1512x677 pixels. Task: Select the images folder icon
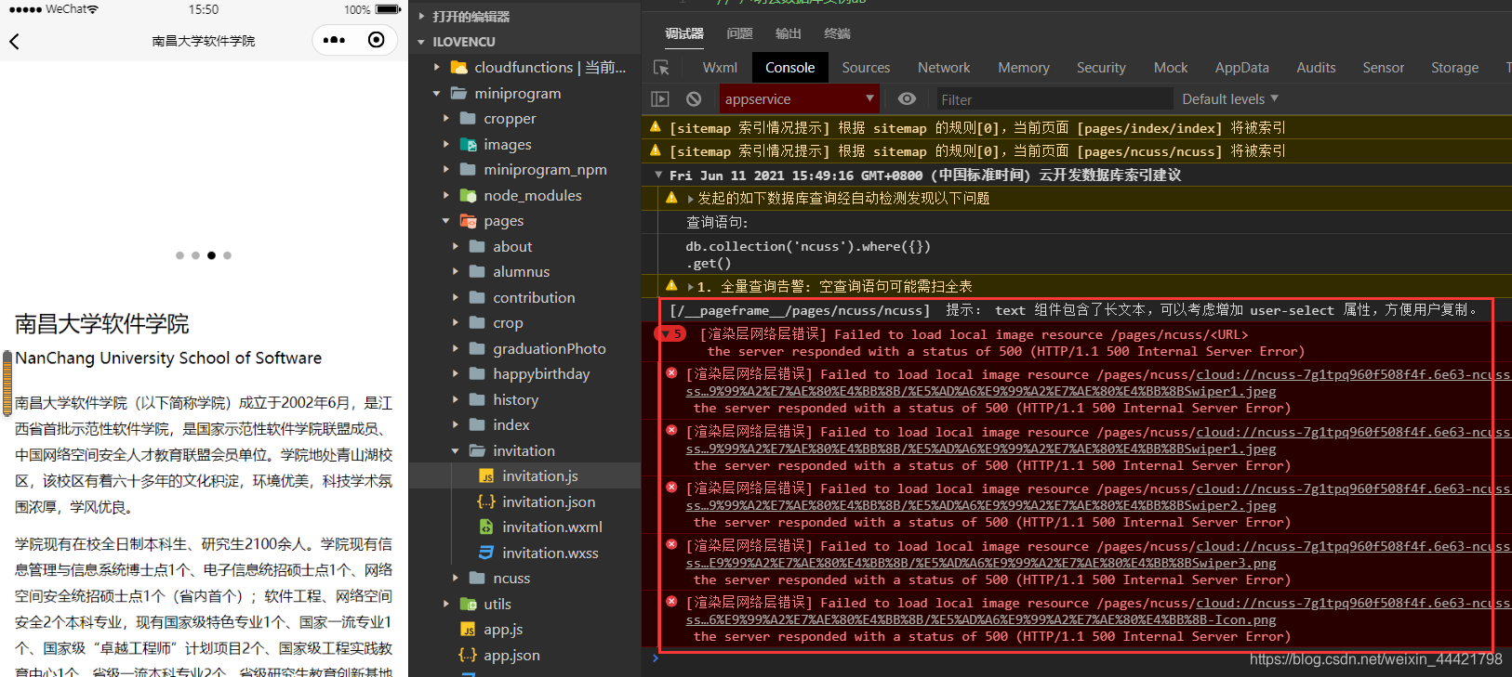(468, 144)
